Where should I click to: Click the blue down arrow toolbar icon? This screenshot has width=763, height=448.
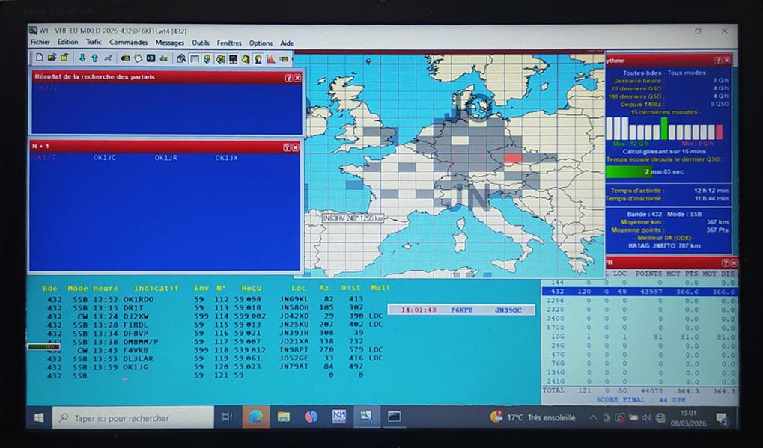82,58
